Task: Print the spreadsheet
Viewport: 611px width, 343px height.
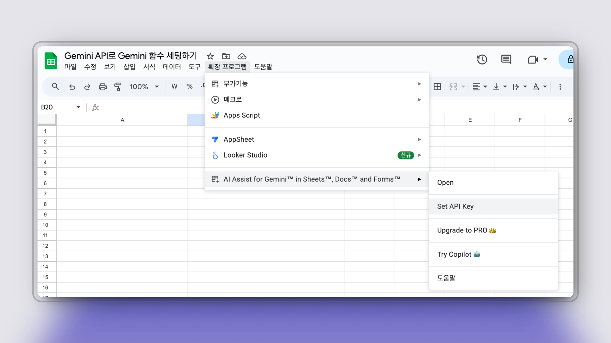Action: tap(102, 87)
